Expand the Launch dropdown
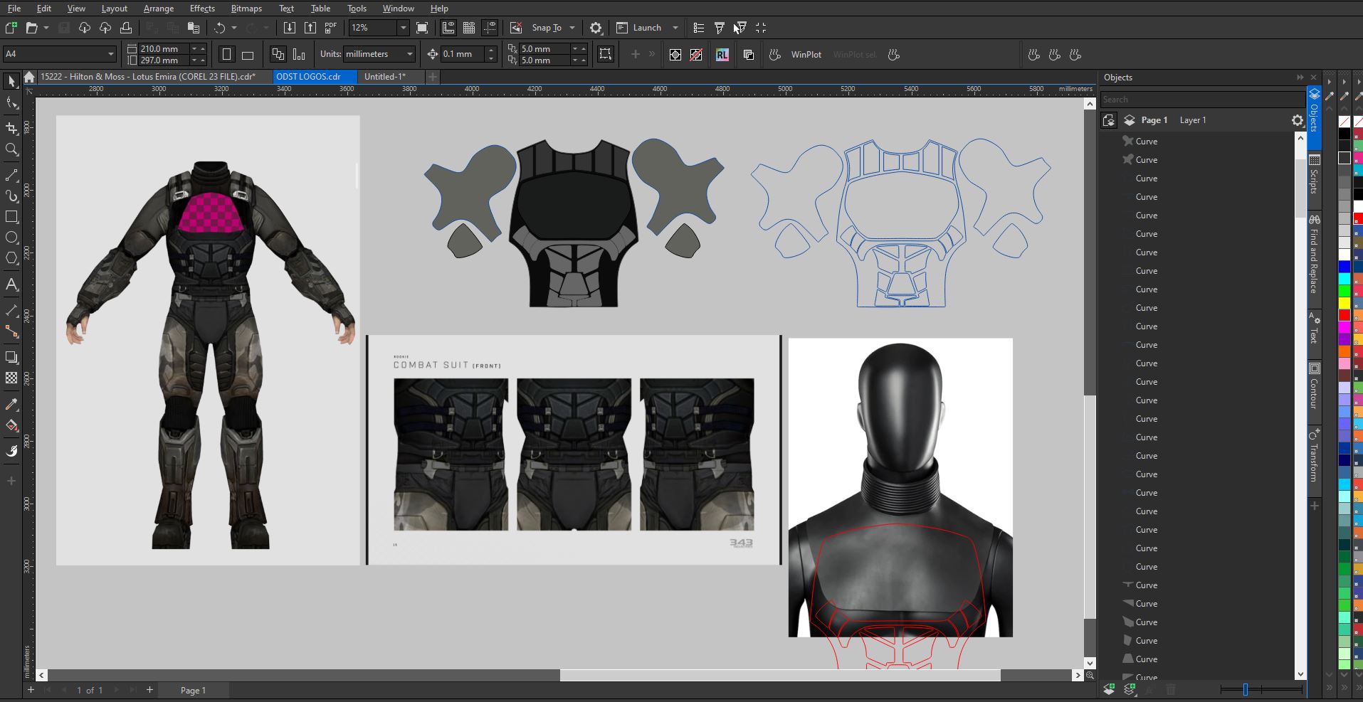This screenshot has height=702, width=1363. pos(675,28)
